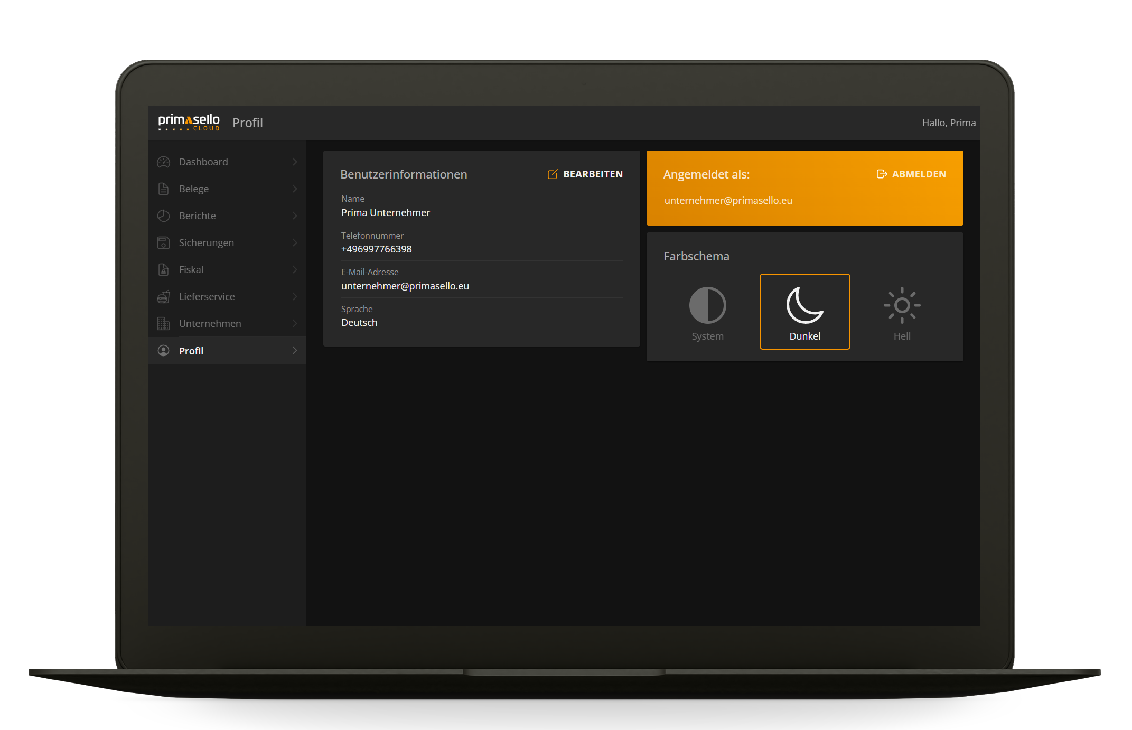Expand the Berichte chevron arrow
1132x730 pixels.
coord(295,216)
